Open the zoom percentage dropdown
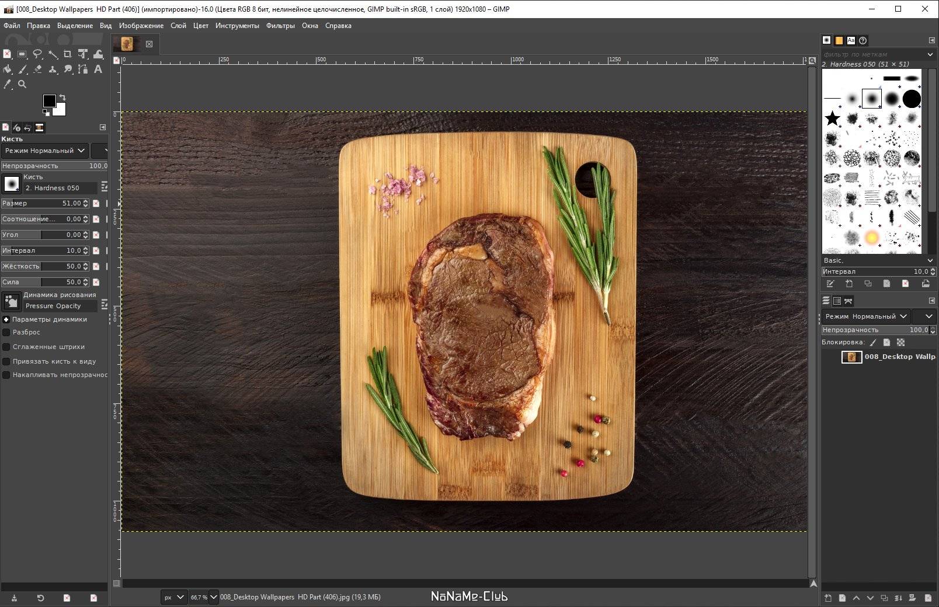Screen dimensions: 939x607 [213, 597]
